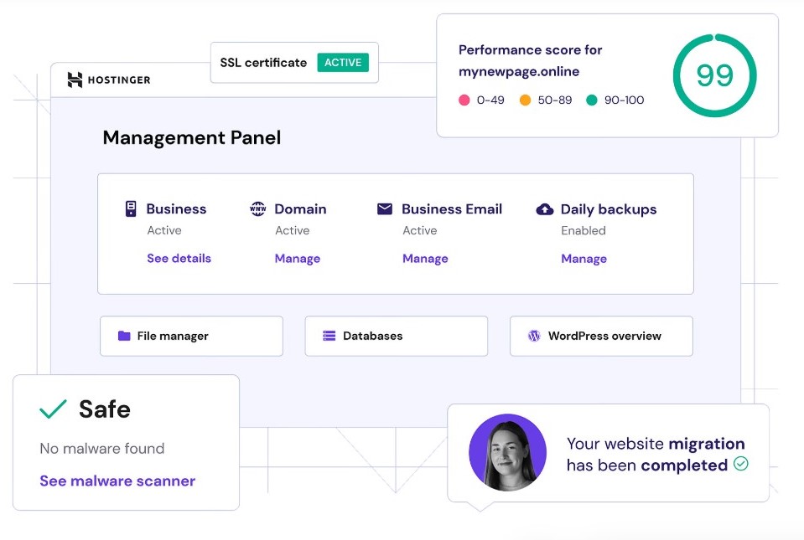Click the Enabled status under Daily backups
804x540 pixels.
[584, 230]
